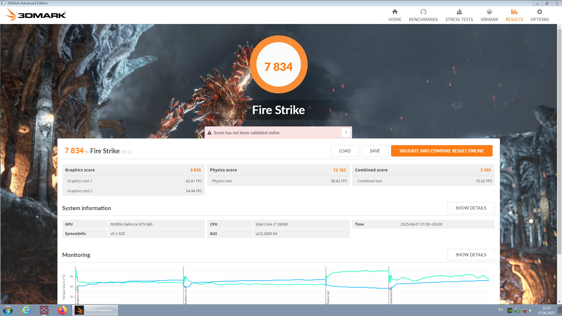Click the scrollbar down arrow

pos(559,302)
